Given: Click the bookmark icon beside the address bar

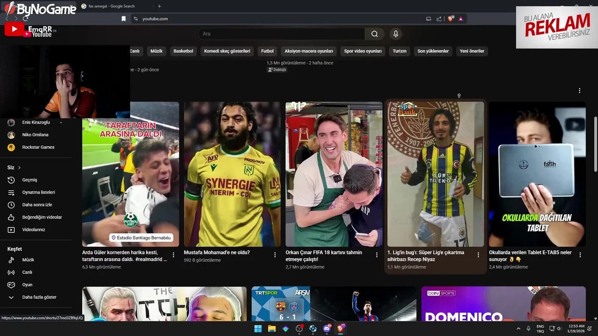Looking at the screenshot, I should tap(123, 19).
